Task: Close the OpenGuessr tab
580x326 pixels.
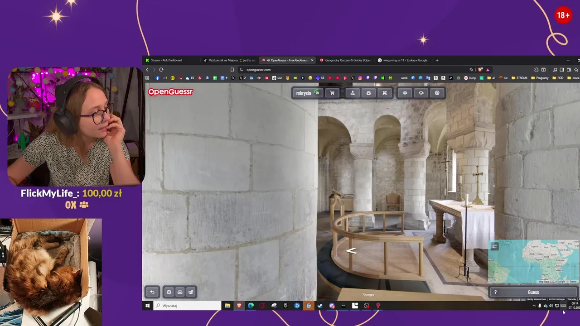Action: pyautogui.click(x=312, y=60)
